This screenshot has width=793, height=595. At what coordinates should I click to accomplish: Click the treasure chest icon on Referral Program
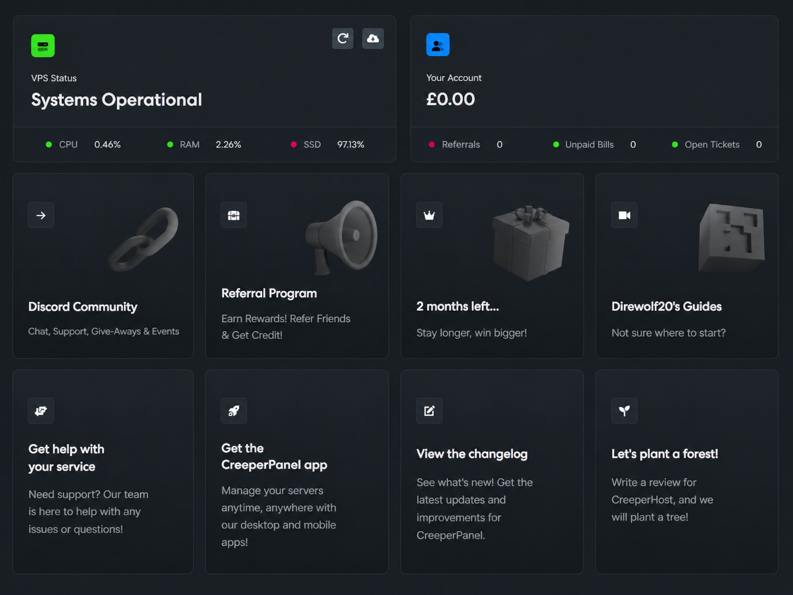(234, 215)
